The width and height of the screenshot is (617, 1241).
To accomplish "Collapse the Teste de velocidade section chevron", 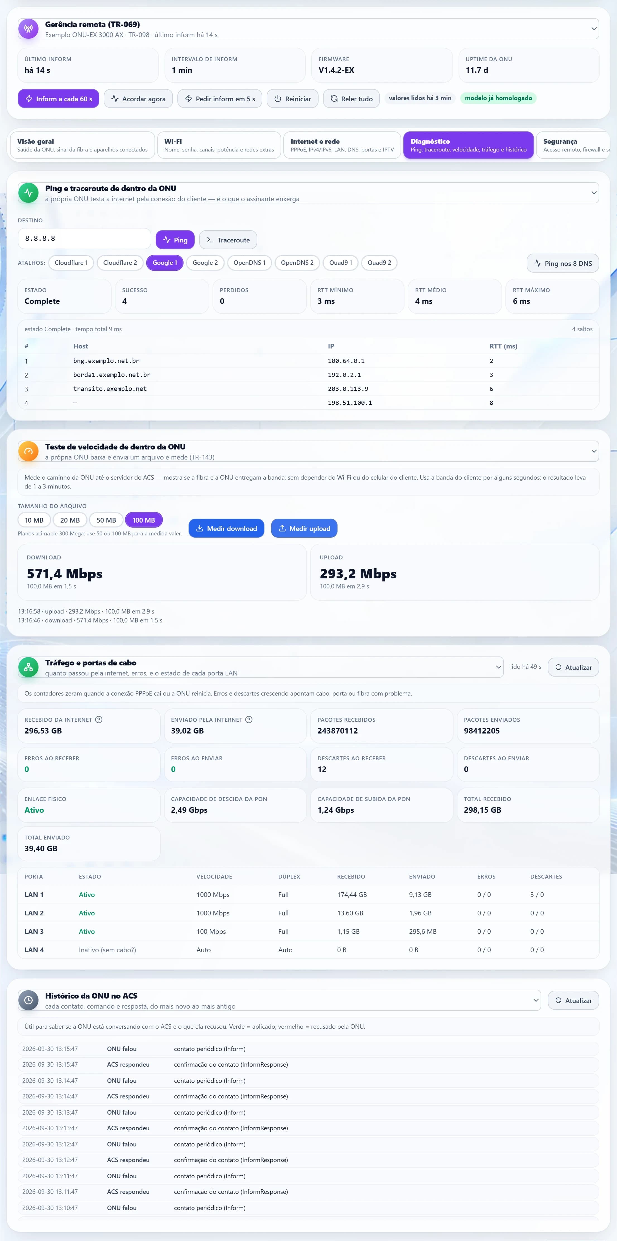I will pos(593,451).
